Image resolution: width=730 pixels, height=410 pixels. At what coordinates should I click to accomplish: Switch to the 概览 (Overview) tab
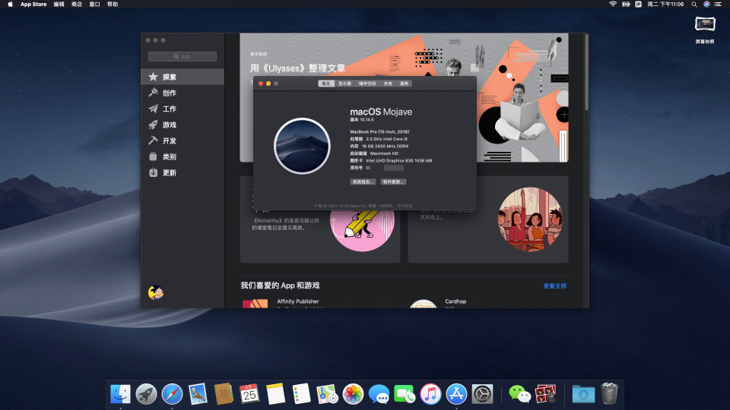[x=326, y=84]
